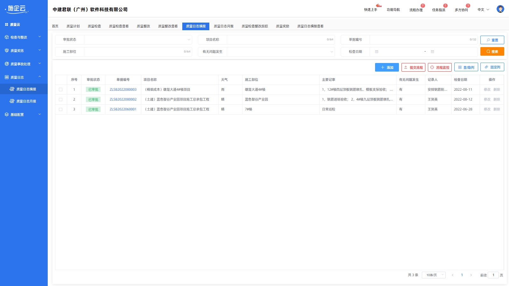
Task: Open 多方协同 in top bar
Action: pyautogui.click(x=461, y=10)
